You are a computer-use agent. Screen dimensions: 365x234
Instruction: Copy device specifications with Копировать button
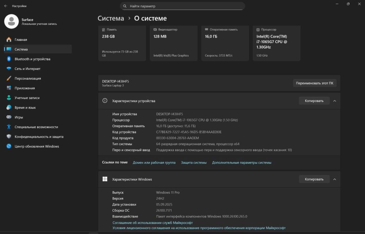pyautogui.click(x=314, y=101)
